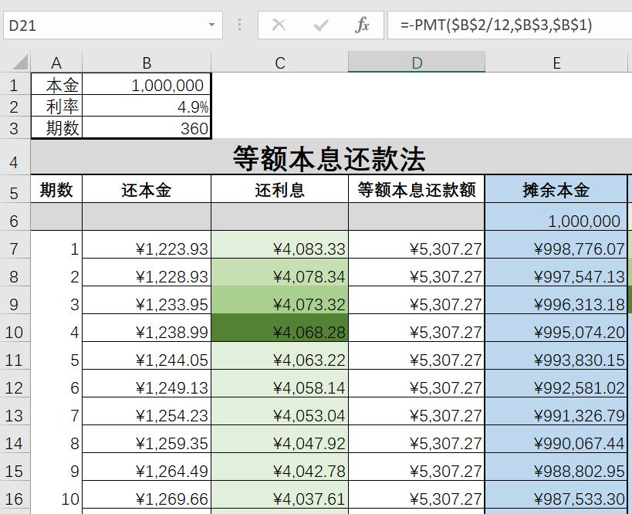Select the first ¥5,307.27 payment cell
This screenshot has height=514, width=632.
click(x=416, y=247)
